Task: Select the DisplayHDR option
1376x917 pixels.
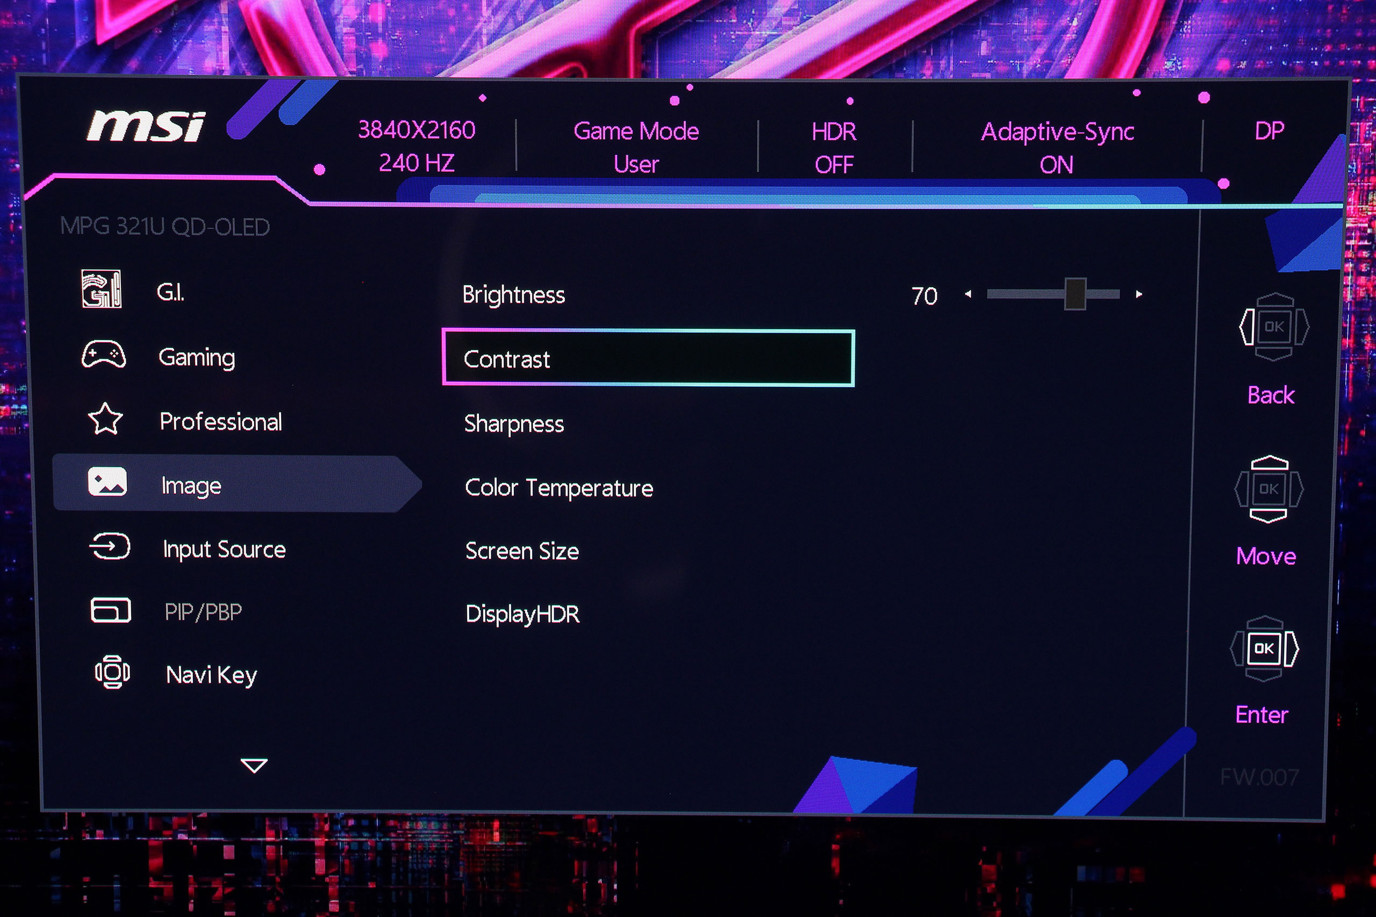Action: 522,614
